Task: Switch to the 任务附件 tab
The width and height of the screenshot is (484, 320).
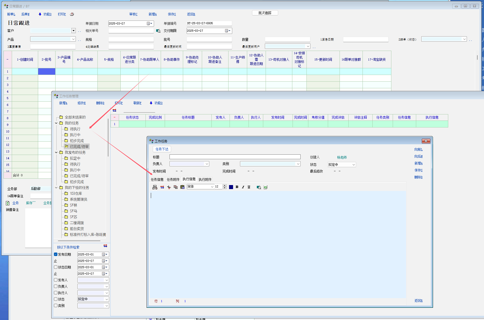Action: pyautogui.click(x=173, y=179)
